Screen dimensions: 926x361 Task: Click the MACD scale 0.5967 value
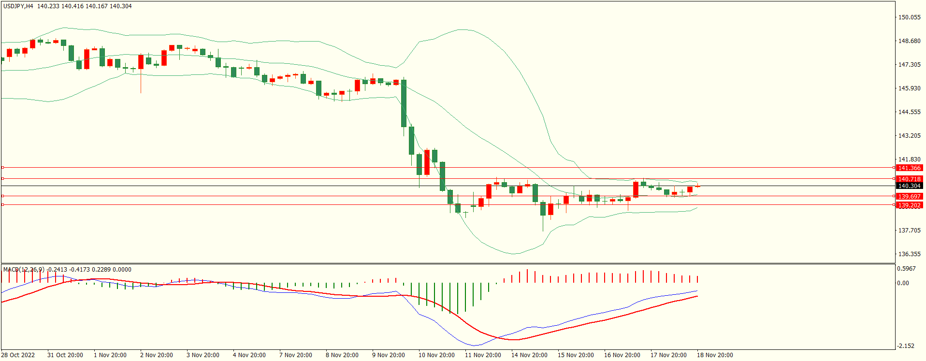[x=906, y=269]
